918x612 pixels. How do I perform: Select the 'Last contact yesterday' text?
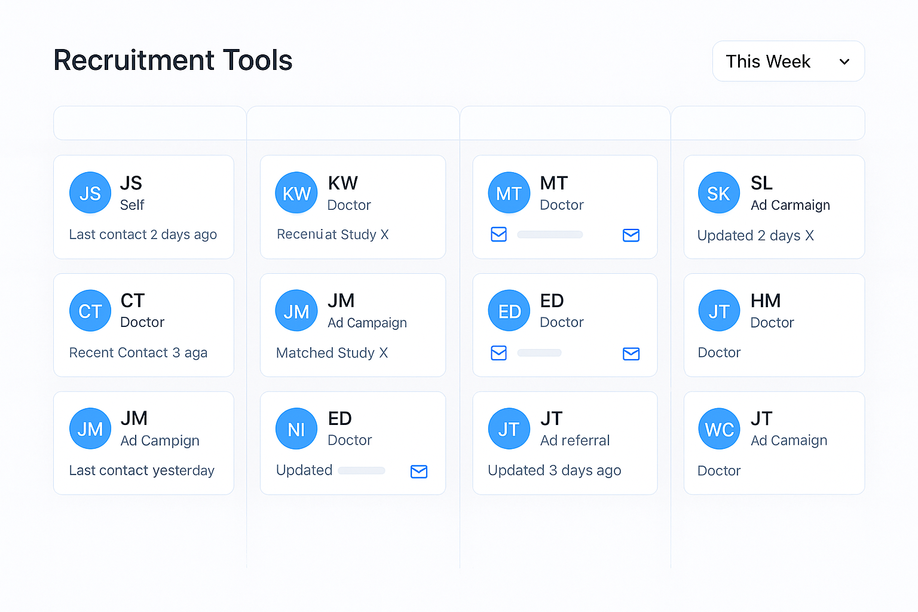pyautogui.click(x=142, y=470)
